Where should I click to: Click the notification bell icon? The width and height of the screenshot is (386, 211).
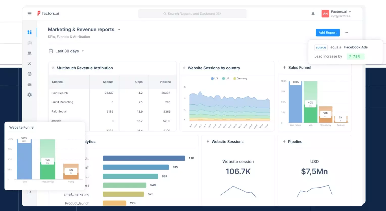point(313,14)
